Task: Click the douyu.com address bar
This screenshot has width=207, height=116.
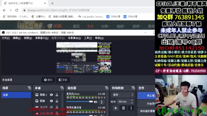Action: (87, 10)
